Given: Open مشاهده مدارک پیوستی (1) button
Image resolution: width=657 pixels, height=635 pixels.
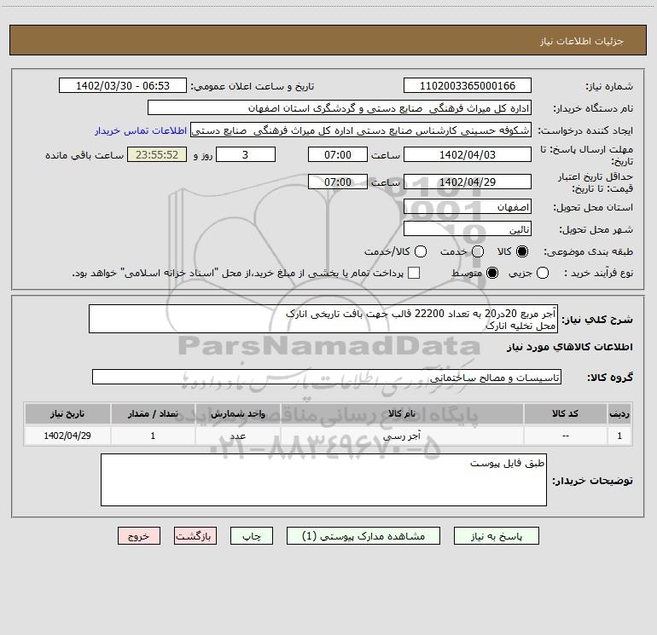Looking at the screenshot, I should coord(363,536).
